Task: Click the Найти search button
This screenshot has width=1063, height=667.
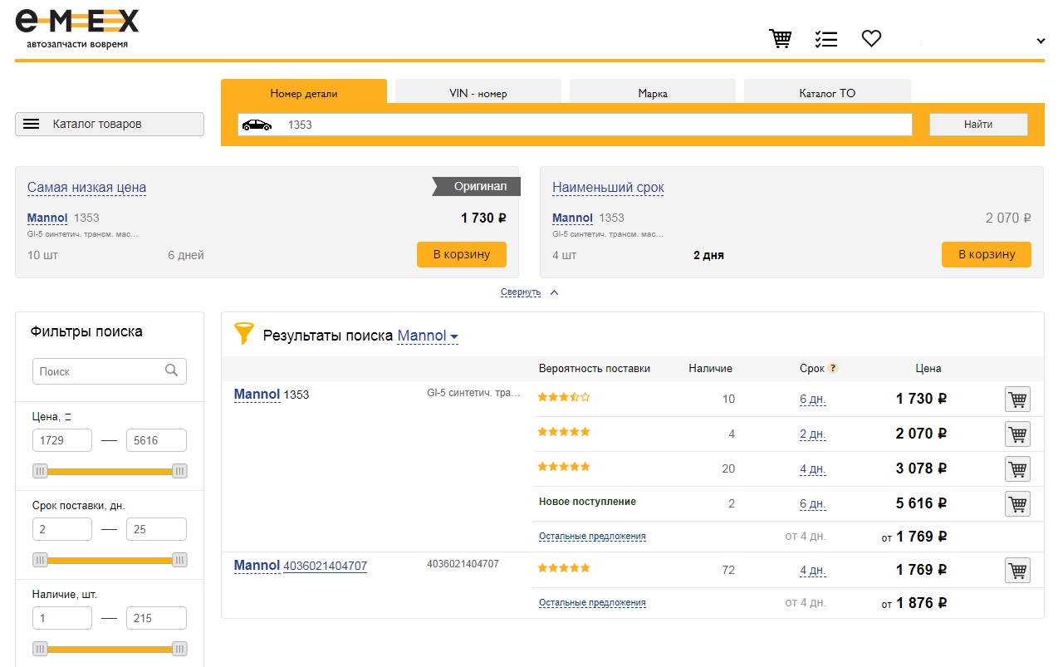Action: (x=978, y=125)
